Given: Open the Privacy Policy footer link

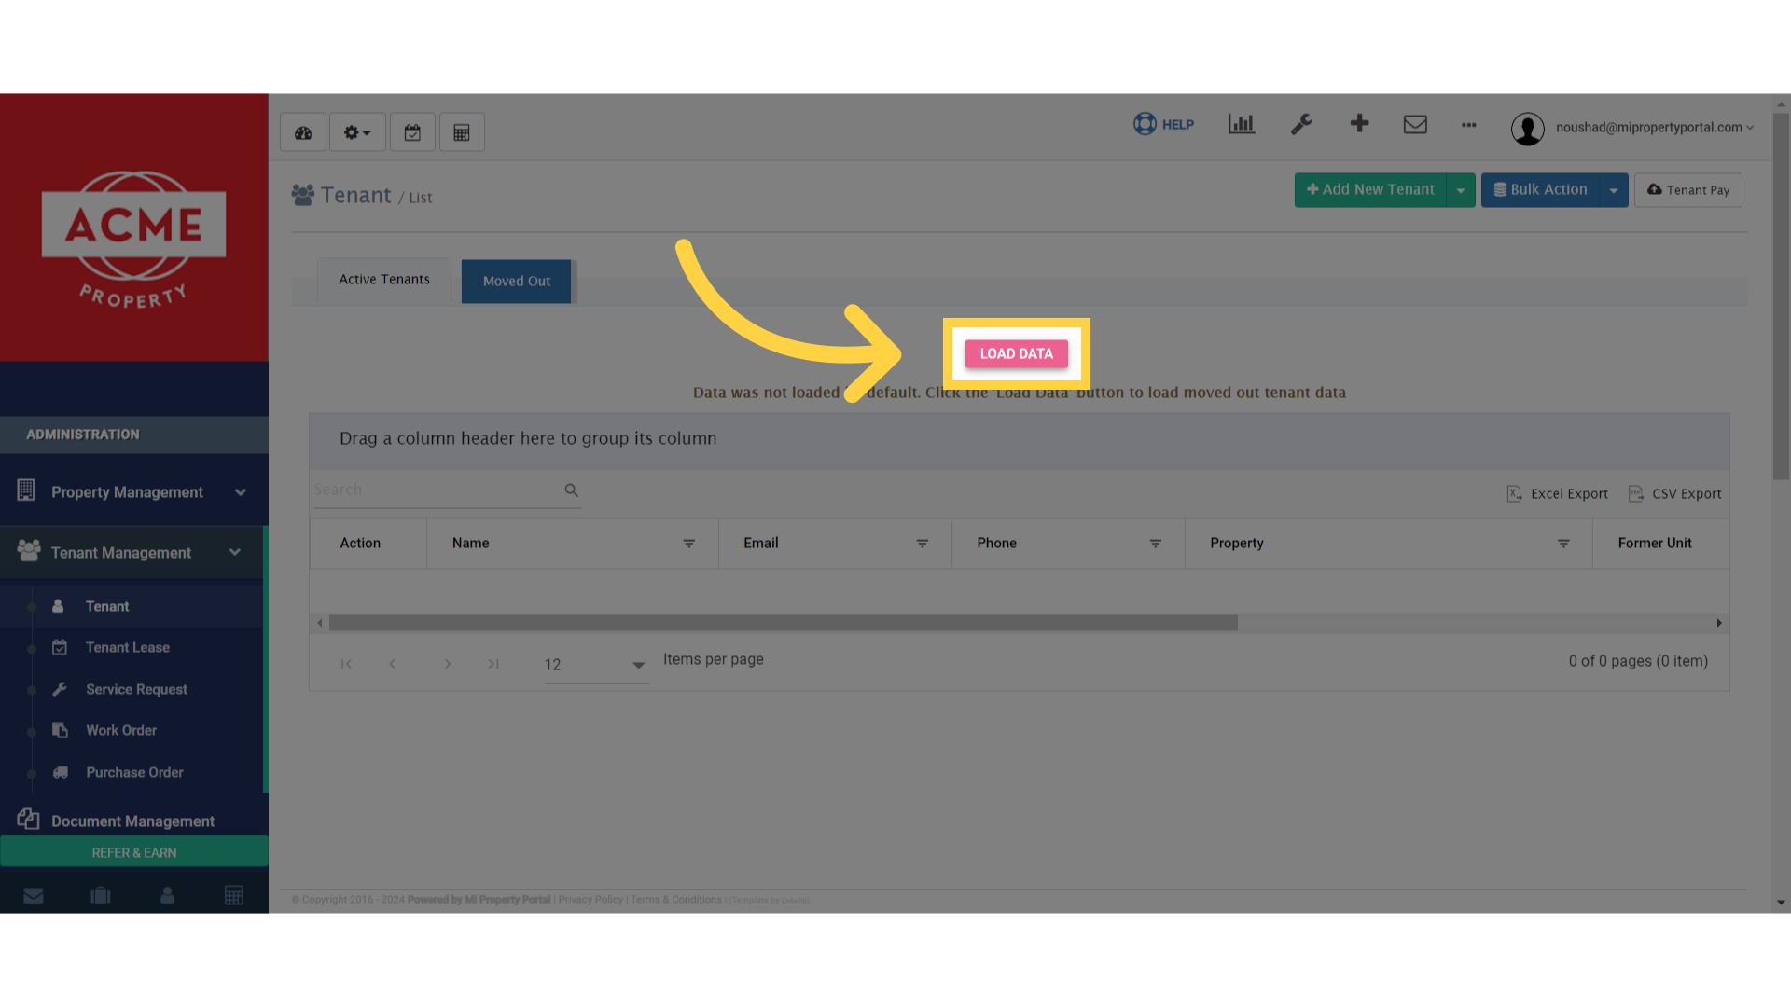Looking at the screenshot, I should click(590, 900).
